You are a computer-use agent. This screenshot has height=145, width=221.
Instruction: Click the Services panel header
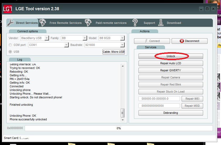[x=151, y=47]
